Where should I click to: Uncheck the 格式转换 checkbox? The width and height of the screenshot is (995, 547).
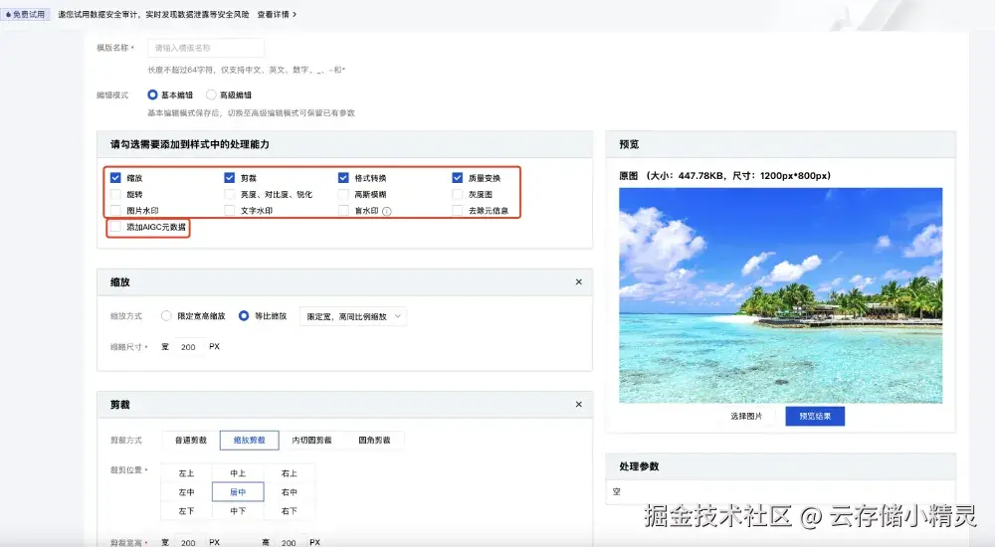pos(343,178)
